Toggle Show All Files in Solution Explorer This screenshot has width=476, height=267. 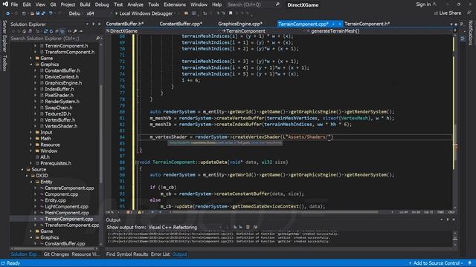62,31
